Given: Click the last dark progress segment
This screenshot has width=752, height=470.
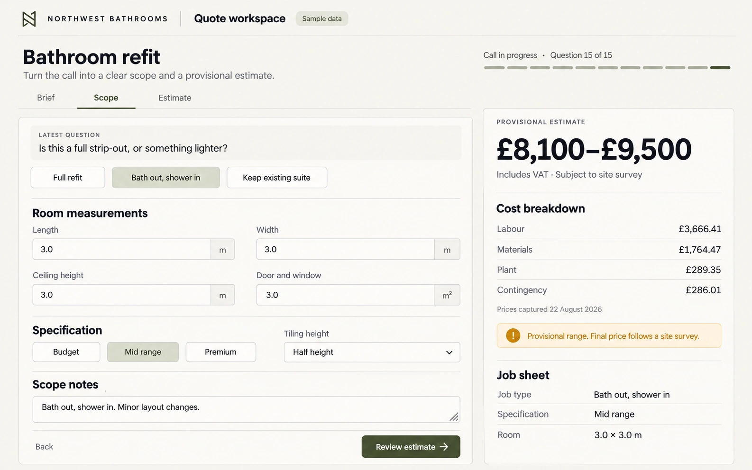Looking at the screenshot, I should 720,68.
